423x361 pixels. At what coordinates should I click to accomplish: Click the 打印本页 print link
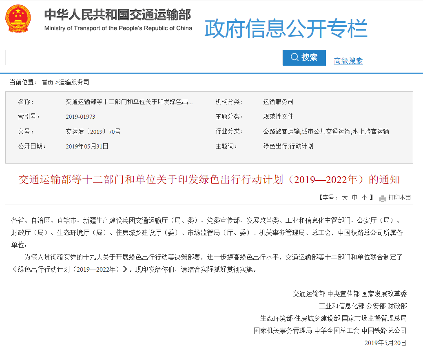pyautogui.click(x=399, y=198)
